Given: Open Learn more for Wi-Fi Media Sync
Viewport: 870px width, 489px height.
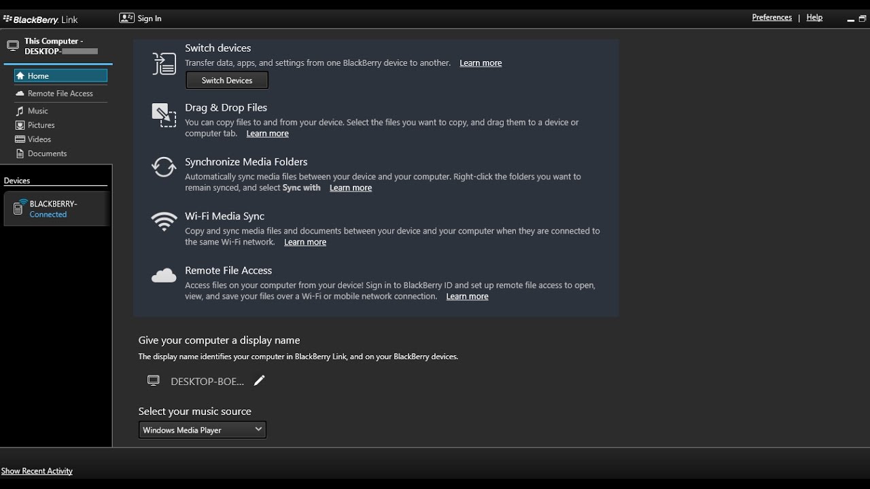Looking at the screenshot, I should click(x=305, y=242).
